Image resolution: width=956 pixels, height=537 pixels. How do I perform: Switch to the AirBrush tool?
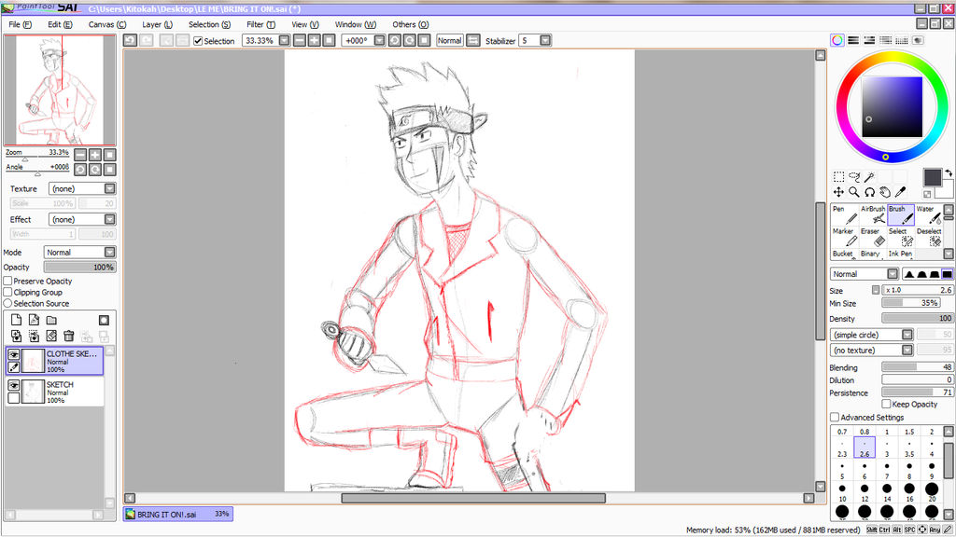(x=873, y=214)
